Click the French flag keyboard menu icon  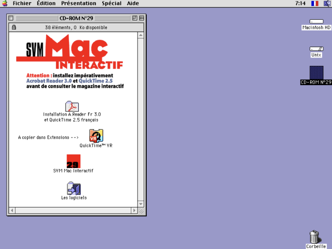point(315,4)
